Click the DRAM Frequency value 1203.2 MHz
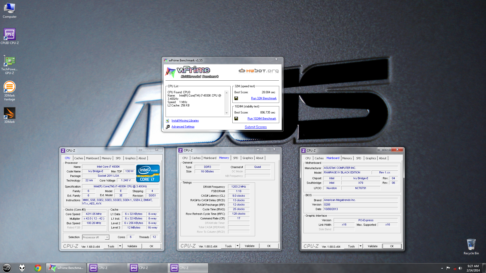 coord(238,187)
